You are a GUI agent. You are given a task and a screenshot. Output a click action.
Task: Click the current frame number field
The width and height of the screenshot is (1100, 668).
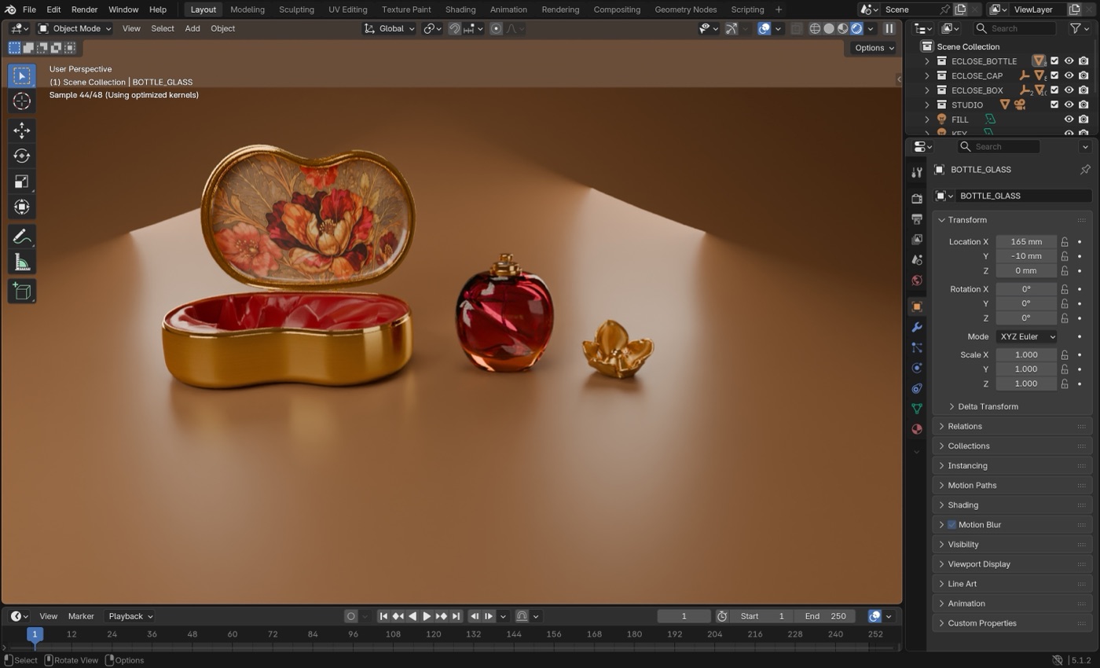(x=684, y=616)
